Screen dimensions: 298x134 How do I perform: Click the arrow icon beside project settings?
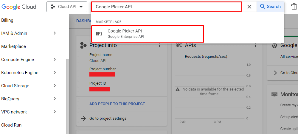point(83,119)
